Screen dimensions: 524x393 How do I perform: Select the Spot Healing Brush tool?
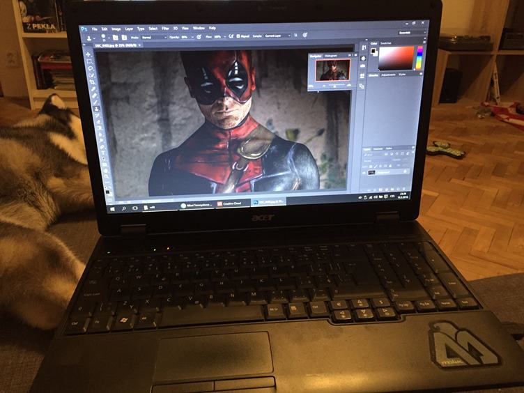coord(94,95)
